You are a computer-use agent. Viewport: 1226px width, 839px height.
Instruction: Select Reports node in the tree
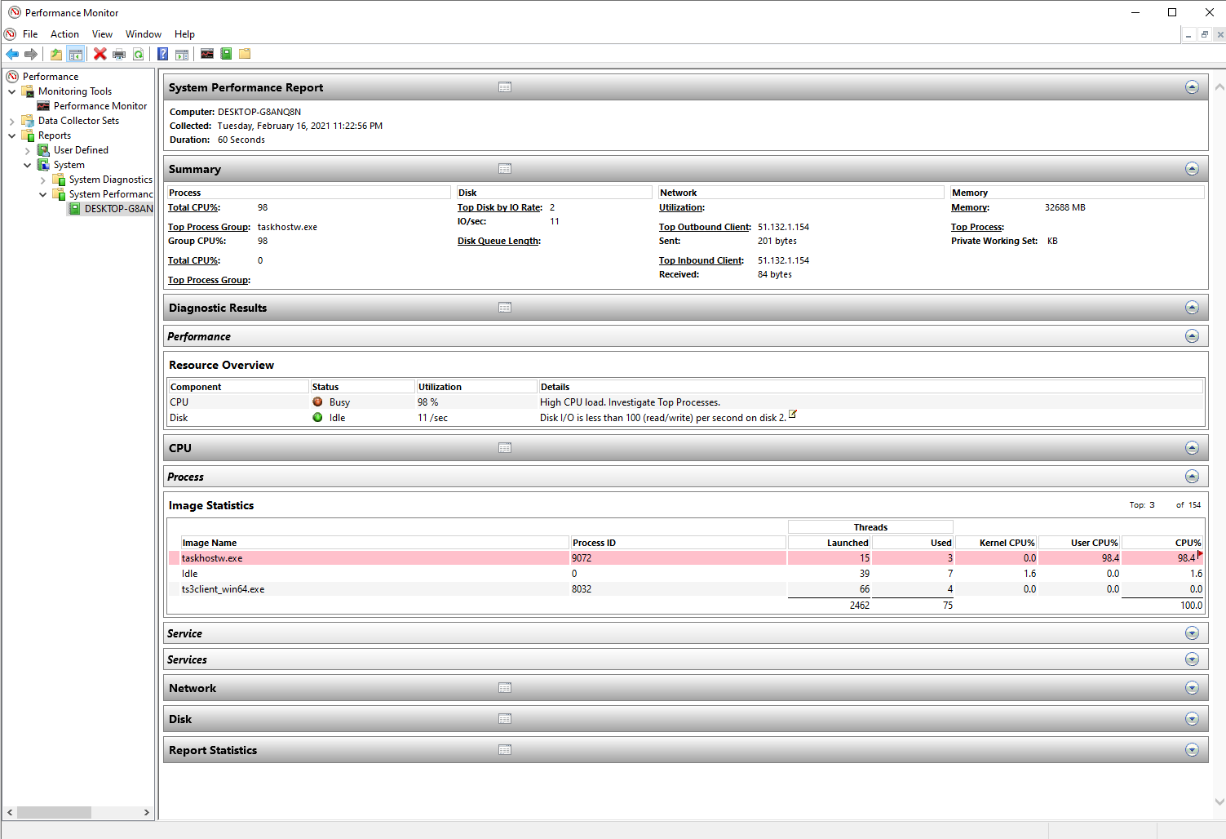point(55,135)
